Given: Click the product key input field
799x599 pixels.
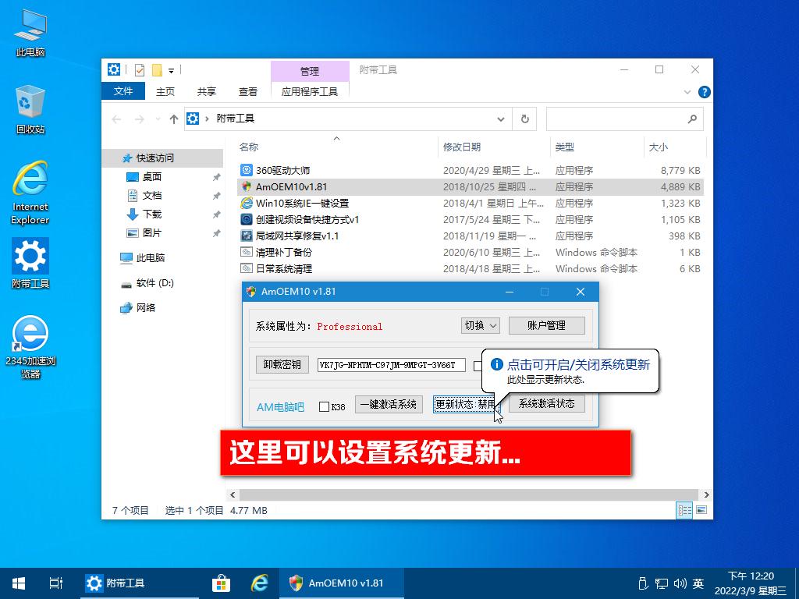Looking at the screenshot, I should (x=392, y=365).
